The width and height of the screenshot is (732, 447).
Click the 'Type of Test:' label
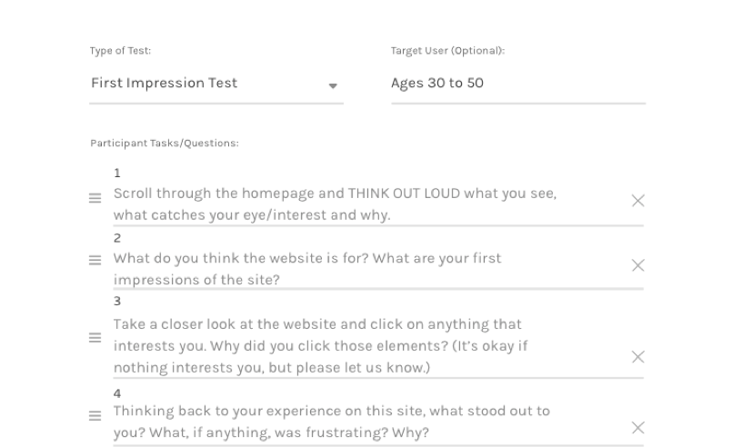(x=120, y=51)
